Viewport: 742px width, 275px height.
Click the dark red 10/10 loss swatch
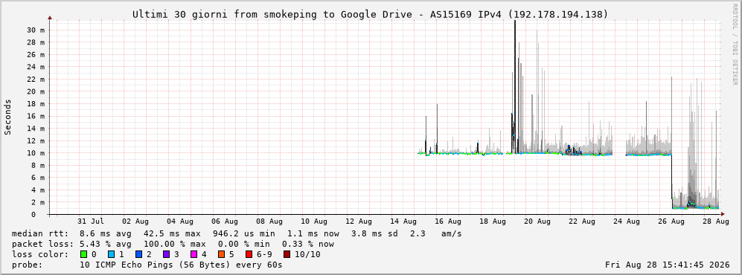(x=287, y=254)
